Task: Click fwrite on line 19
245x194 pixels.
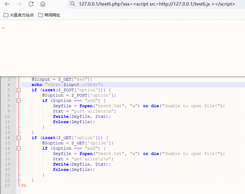Action: 61,164
